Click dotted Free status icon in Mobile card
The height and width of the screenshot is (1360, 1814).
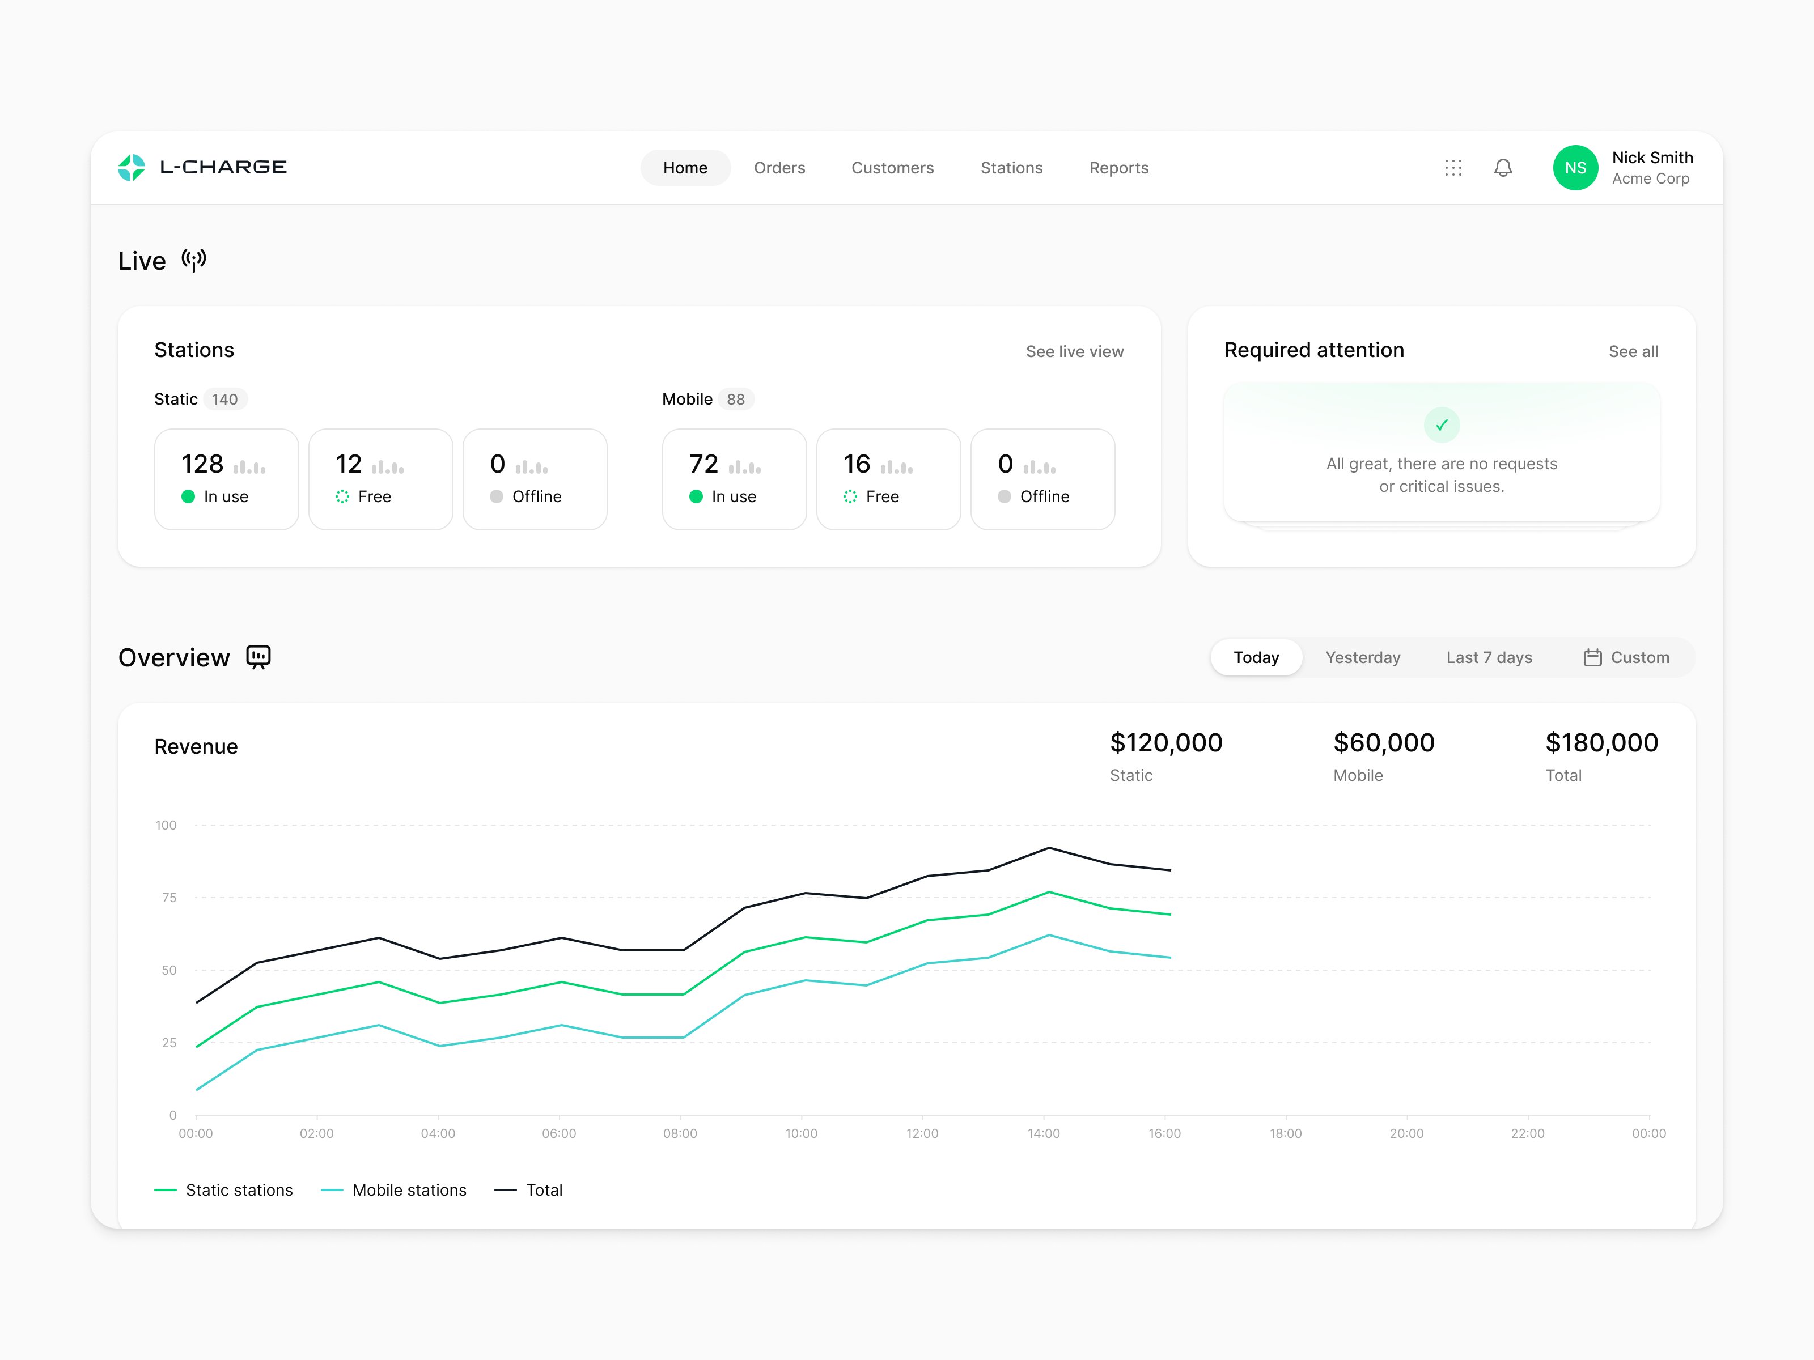point(850,497)
